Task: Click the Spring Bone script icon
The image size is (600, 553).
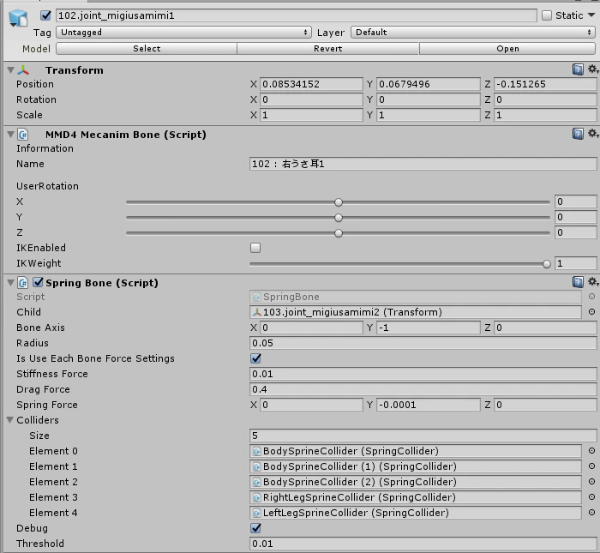Action: coord(23,283)
